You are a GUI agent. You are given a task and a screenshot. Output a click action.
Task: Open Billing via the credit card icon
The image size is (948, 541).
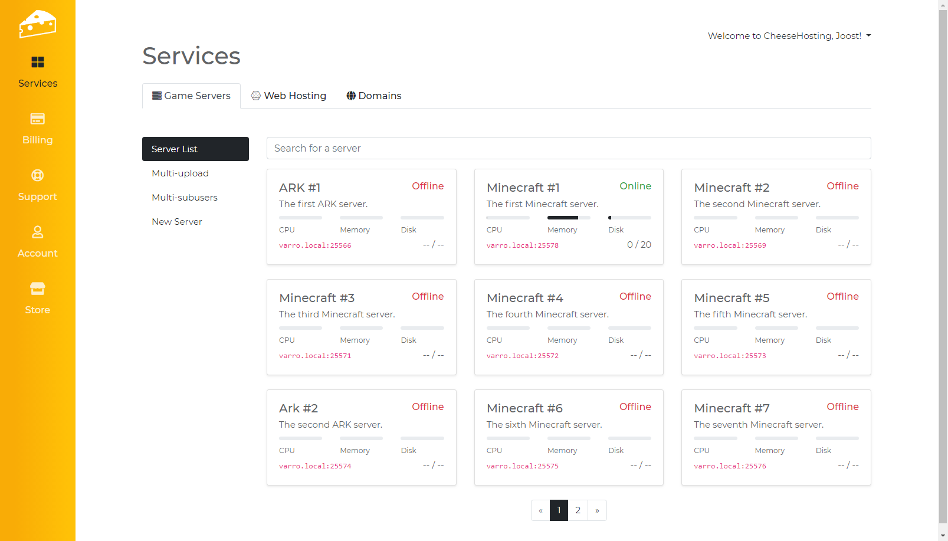pos(37,119)
